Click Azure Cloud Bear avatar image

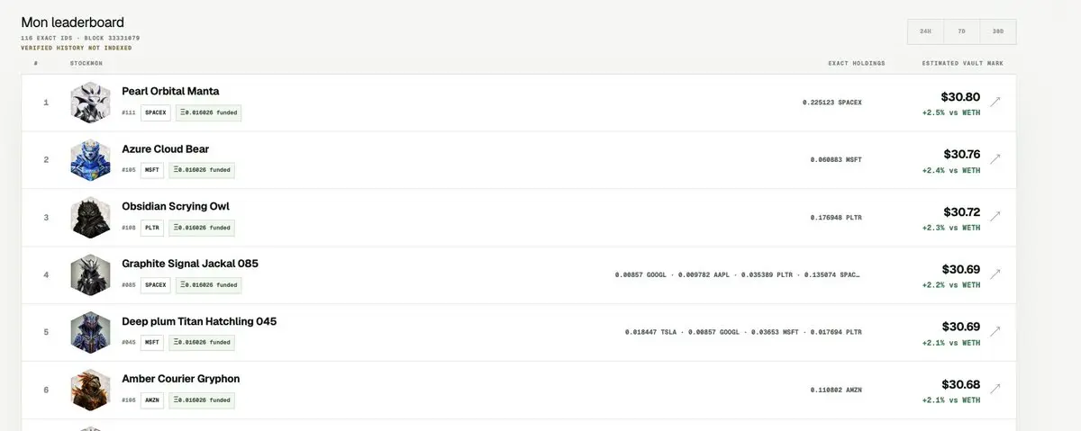(90, 159)
